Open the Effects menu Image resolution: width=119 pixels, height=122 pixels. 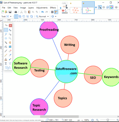point(53,8)
